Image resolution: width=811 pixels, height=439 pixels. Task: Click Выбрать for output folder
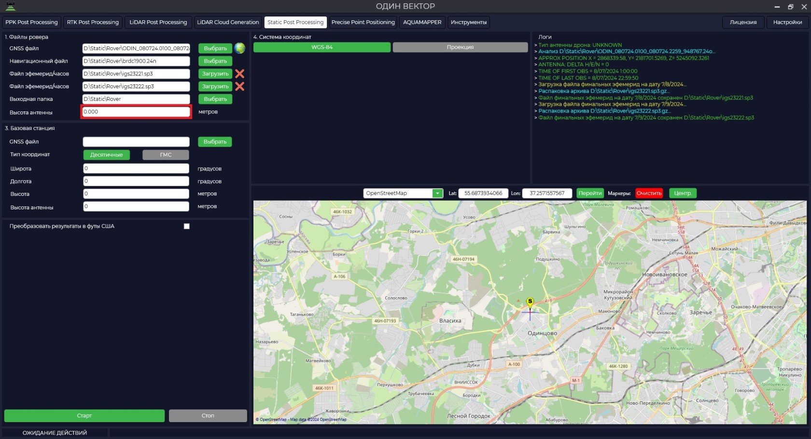pyautogui.click(x=215, y=99)
